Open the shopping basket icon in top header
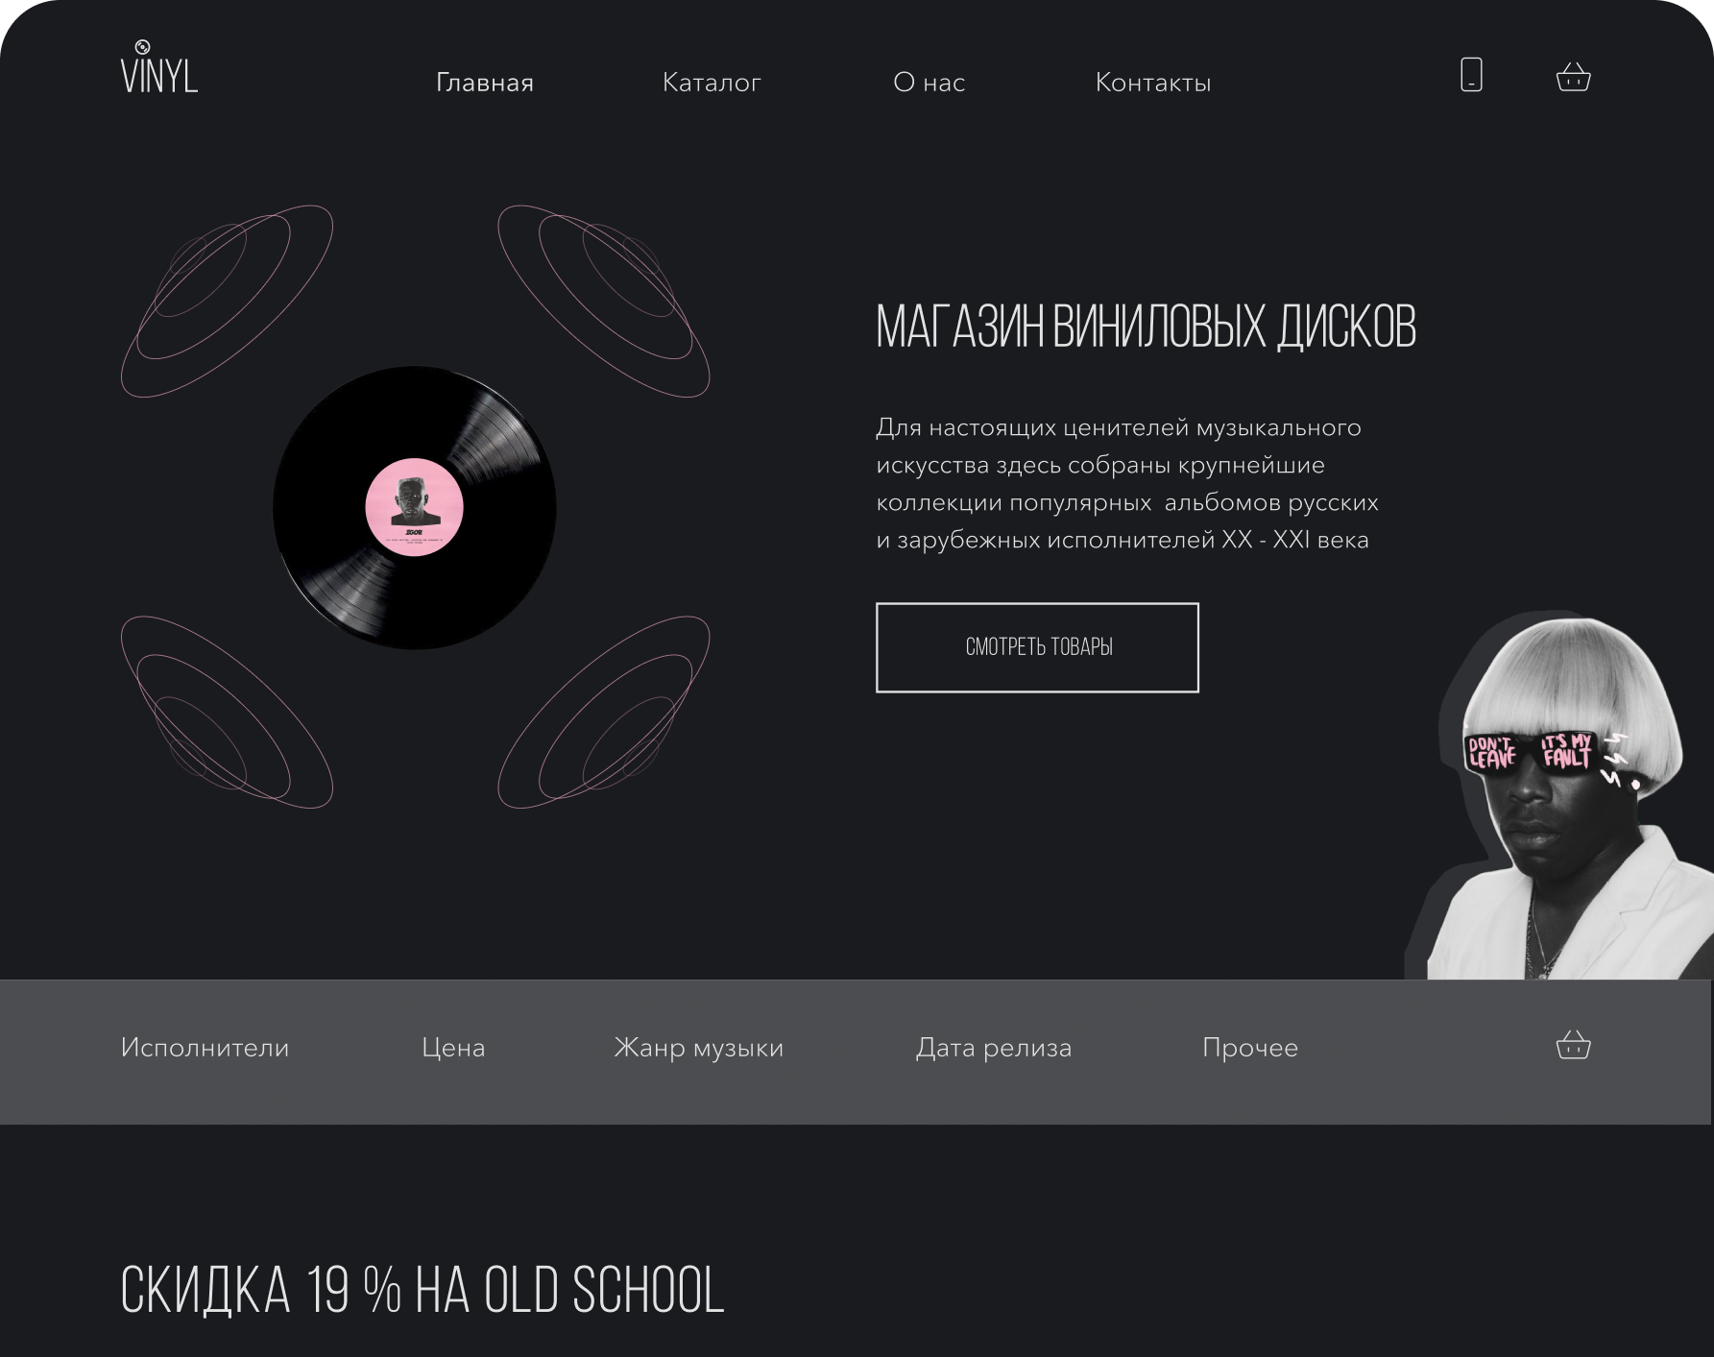The image size is (1714, 1357). point(1573,76)
